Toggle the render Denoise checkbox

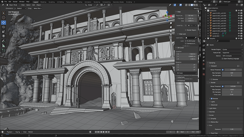pos(211,99)
